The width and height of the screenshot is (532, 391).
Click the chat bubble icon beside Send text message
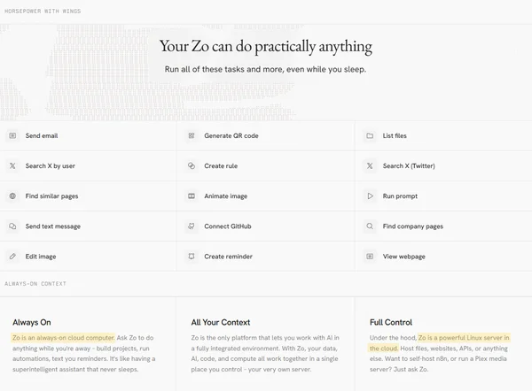12,226
